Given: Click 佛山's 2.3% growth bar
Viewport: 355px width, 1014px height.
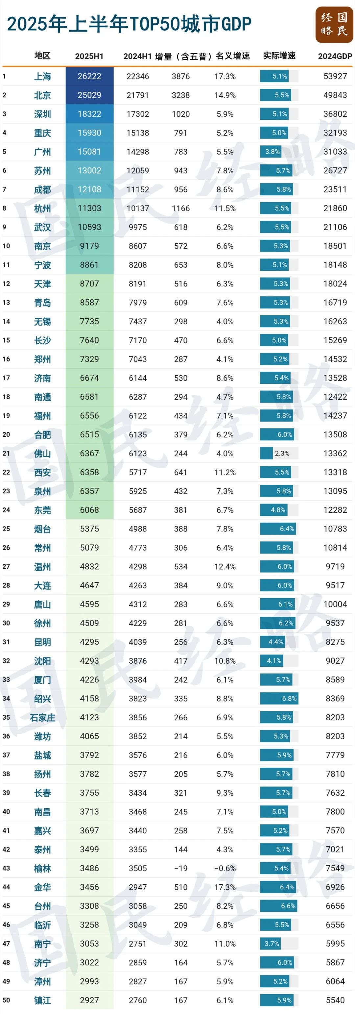Looking at the screenshot, I should coord(267,454).
